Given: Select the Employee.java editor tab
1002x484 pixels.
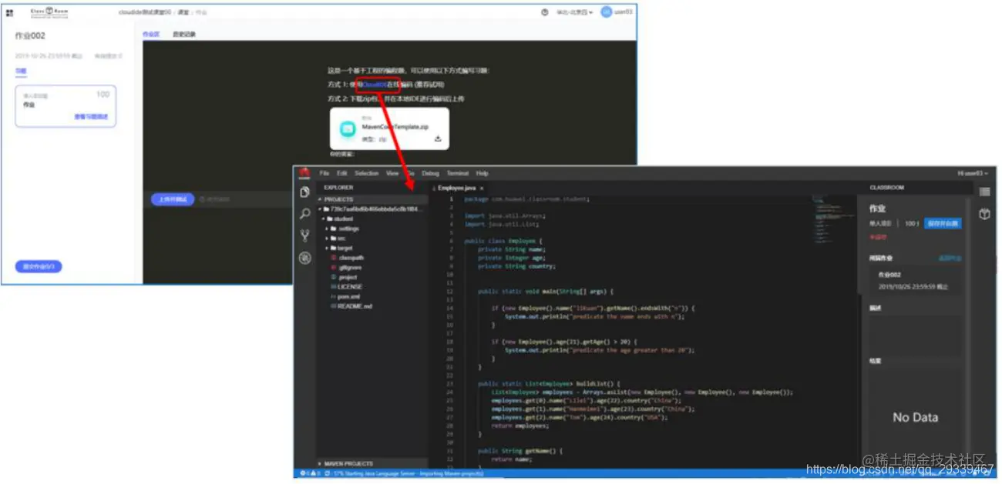Looking at the screenshot, I should tap(456, 188).
